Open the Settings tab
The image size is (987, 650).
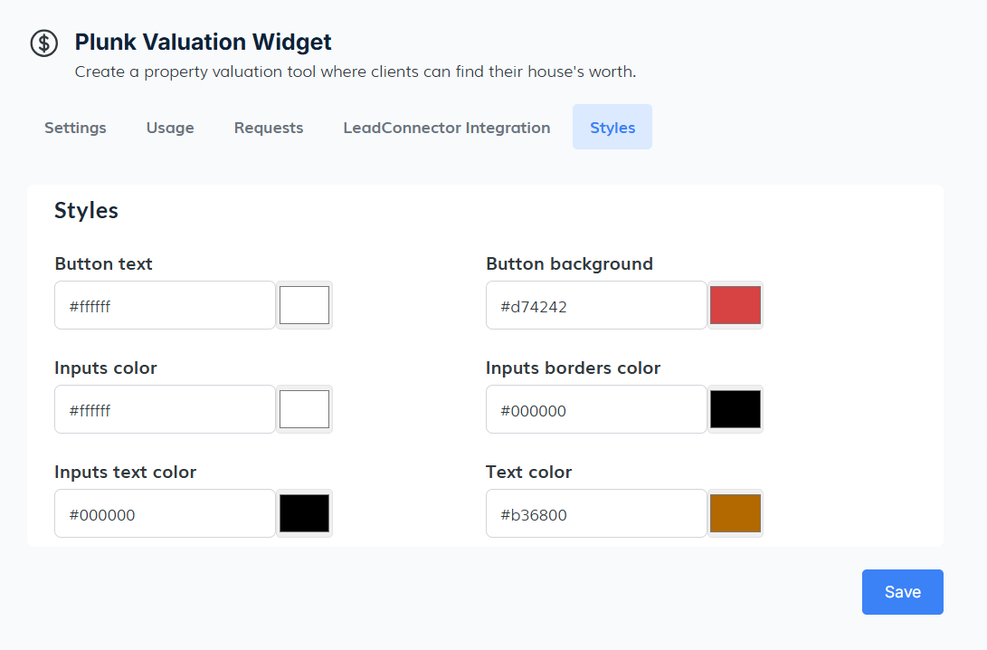tap(75, 128)
